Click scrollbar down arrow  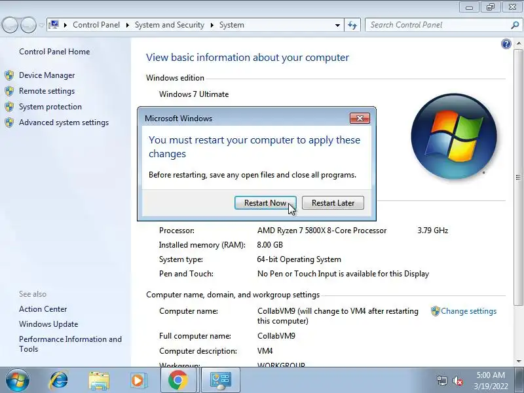coord(518,361)
